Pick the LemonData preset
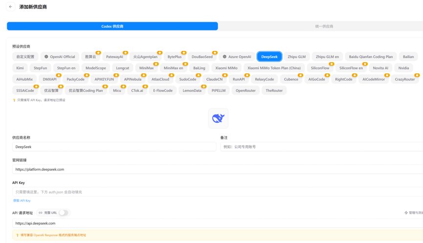Screen dimensions: 423x243 point(192,90)
